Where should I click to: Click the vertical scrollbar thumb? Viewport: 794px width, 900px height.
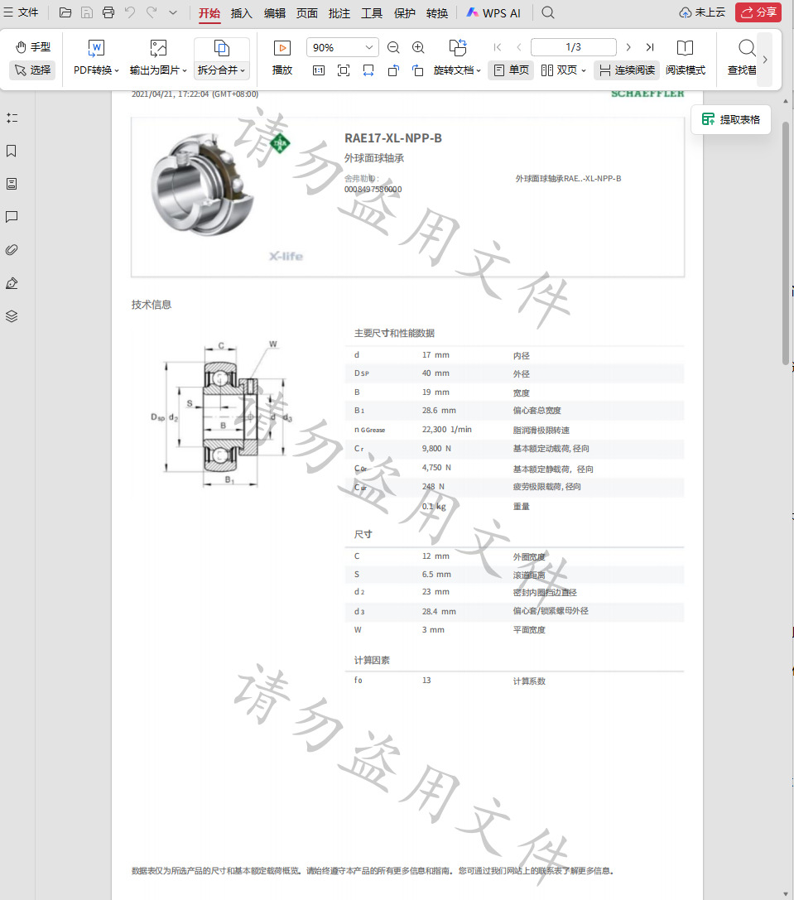point(786,243)
